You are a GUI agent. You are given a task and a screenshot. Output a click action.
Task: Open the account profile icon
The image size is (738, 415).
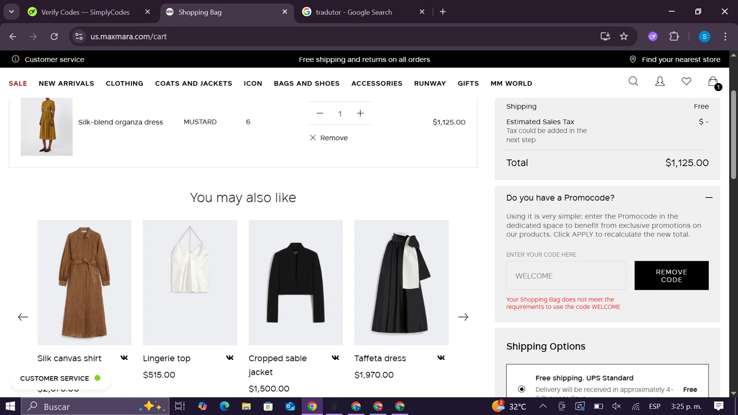(660, 82)
